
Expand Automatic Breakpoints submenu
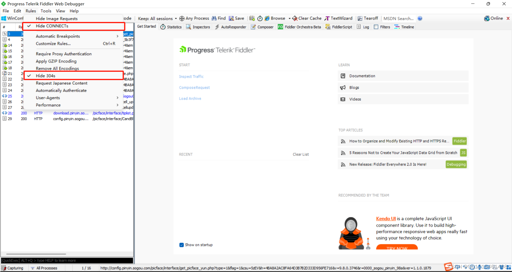coord(74,36)
